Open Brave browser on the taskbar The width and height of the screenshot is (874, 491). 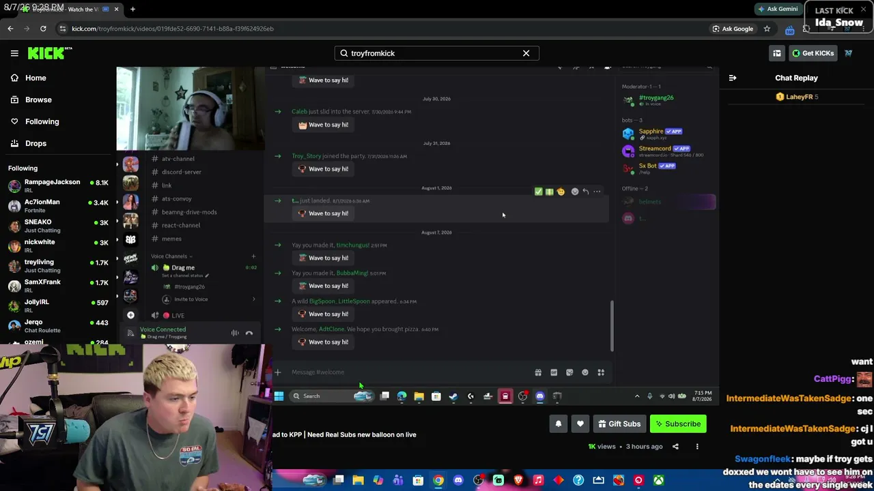coord(518,481)
